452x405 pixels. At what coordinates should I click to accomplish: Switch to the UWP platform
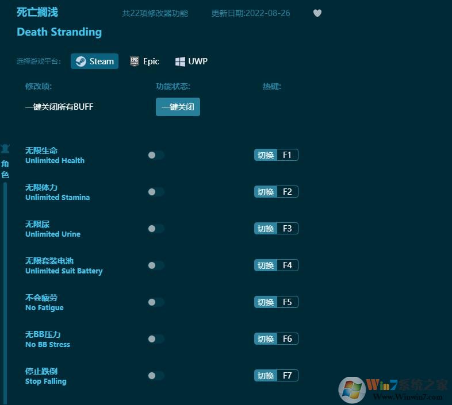(x=191, y=61)
